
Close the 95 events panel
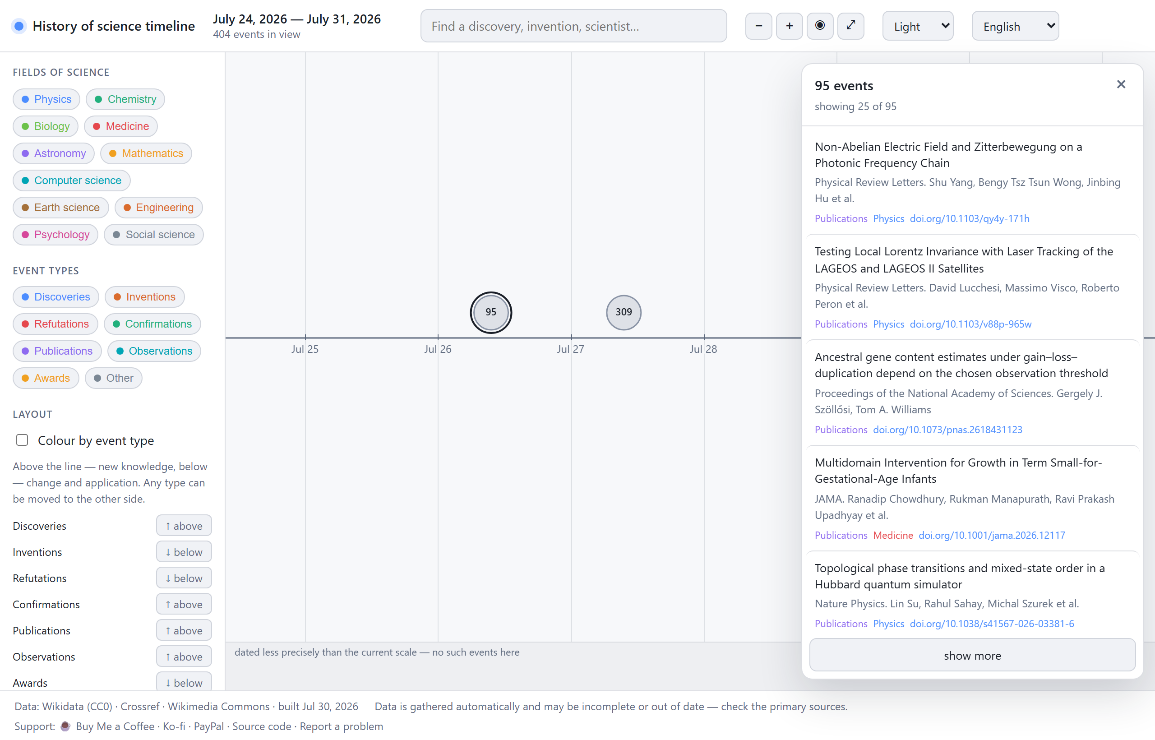pos(1121,84)
